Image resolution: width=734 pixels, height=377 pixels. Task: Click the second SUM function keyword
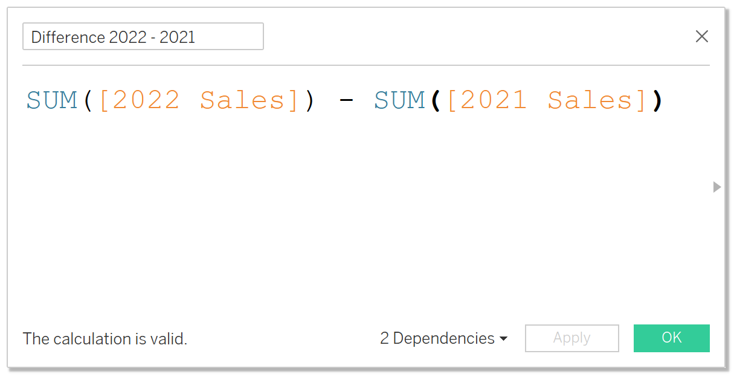tap(400, 100)
